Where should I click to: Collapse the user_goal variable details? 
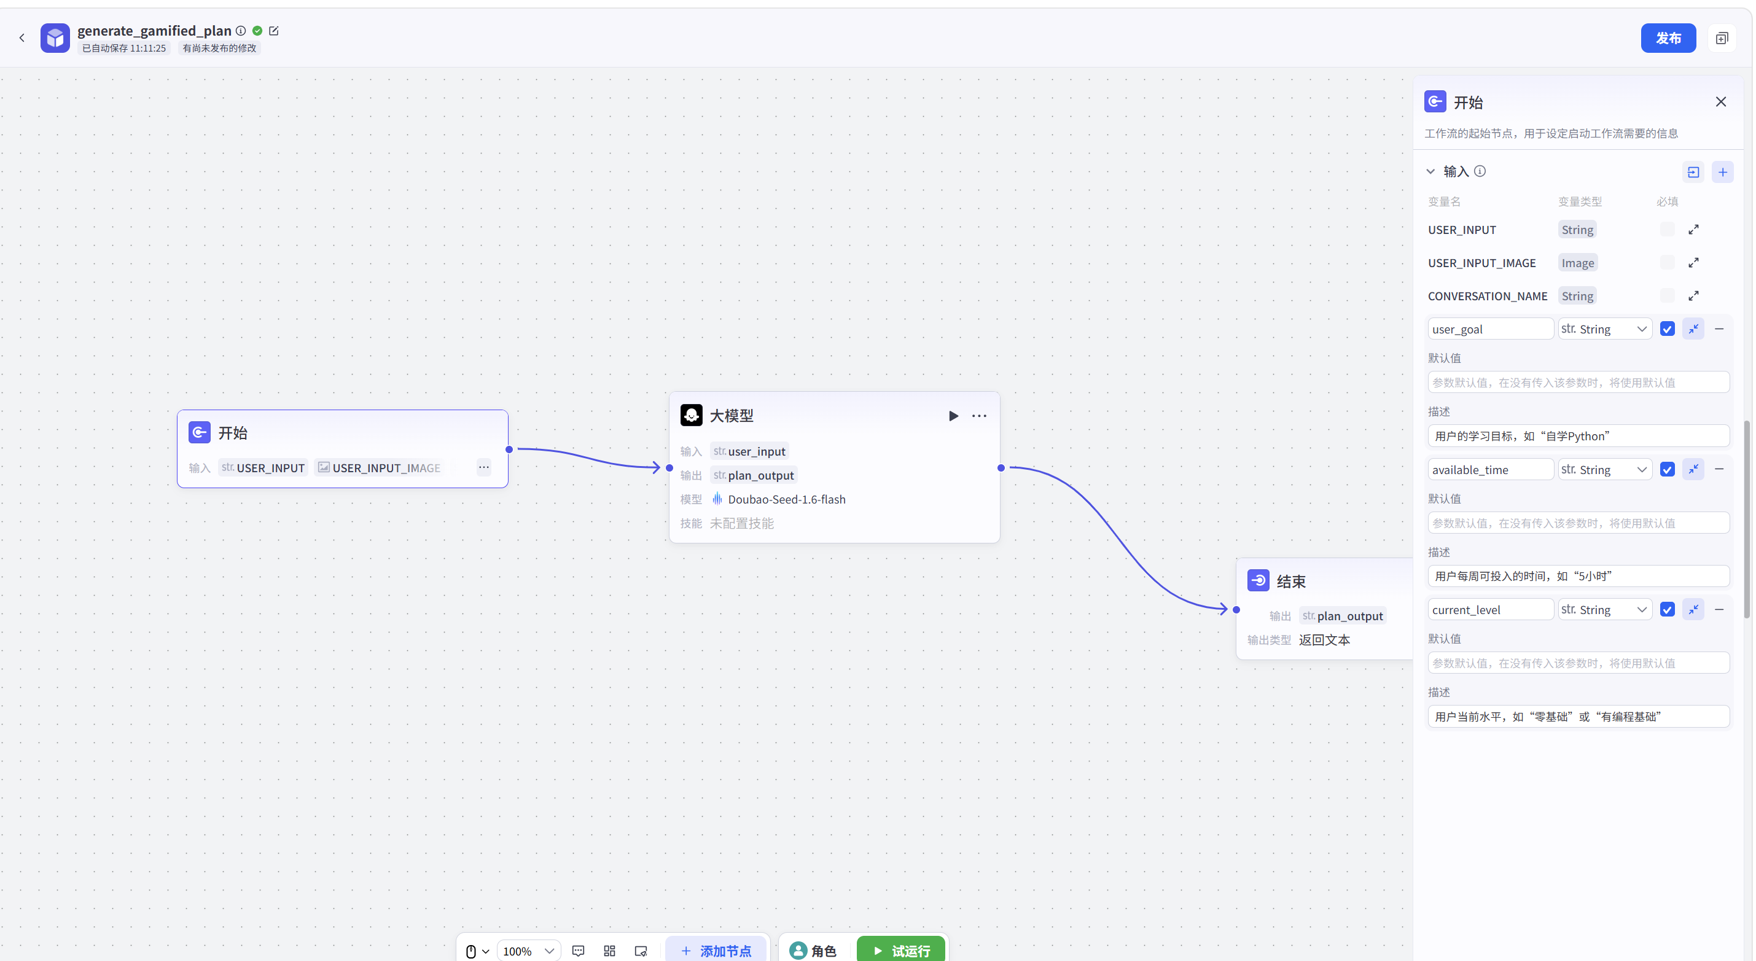click(x=1693, y=329)
